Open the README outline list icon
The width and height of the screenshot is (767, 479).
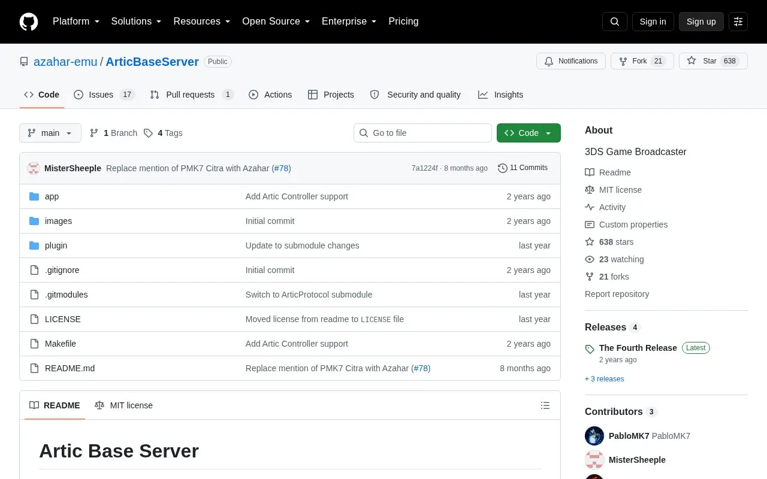point(545,405)
